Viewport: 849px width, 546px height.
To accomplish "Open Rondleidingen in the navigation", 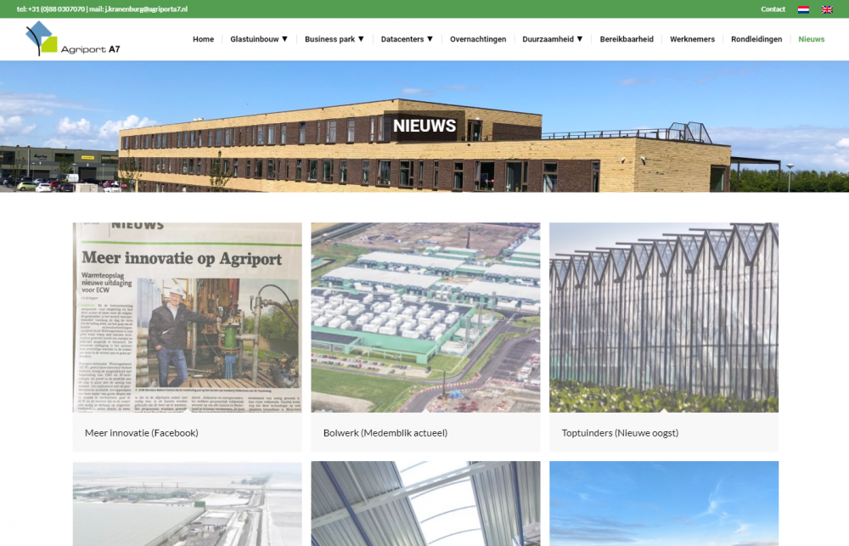I will click(x=756, y=39).
